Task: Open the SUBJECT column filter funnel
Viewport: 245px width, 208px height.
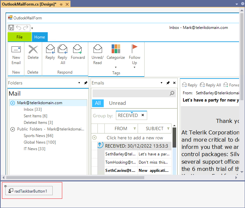Action: point(168,128)
